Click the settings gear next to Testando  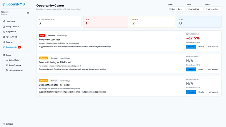tap(28, 13)
